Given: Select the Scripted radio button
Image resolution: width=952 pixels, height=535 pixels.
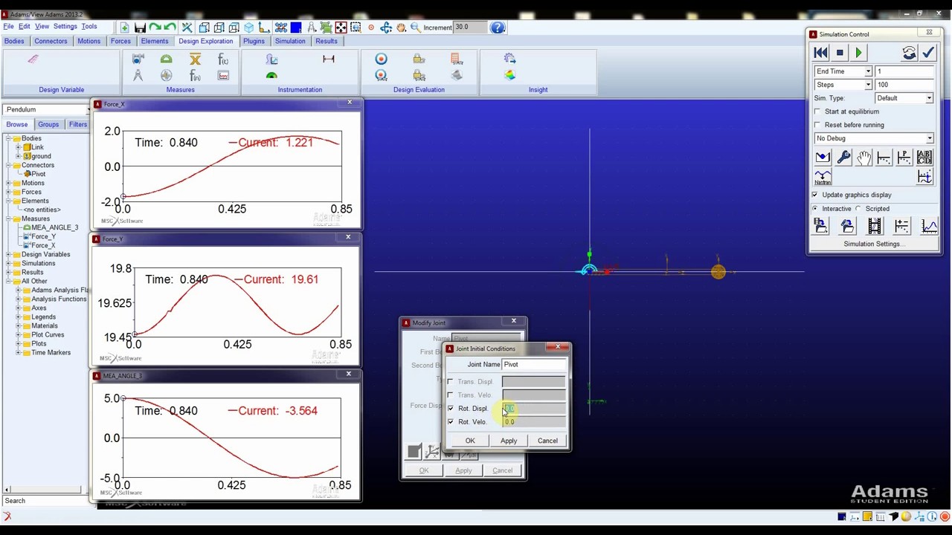Looking at the screenshot, I should (859, 209).
